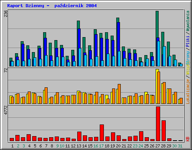The image size is (192, 150).
Task: Click the cyan pages bar for day 28
Action: (164, 56)
